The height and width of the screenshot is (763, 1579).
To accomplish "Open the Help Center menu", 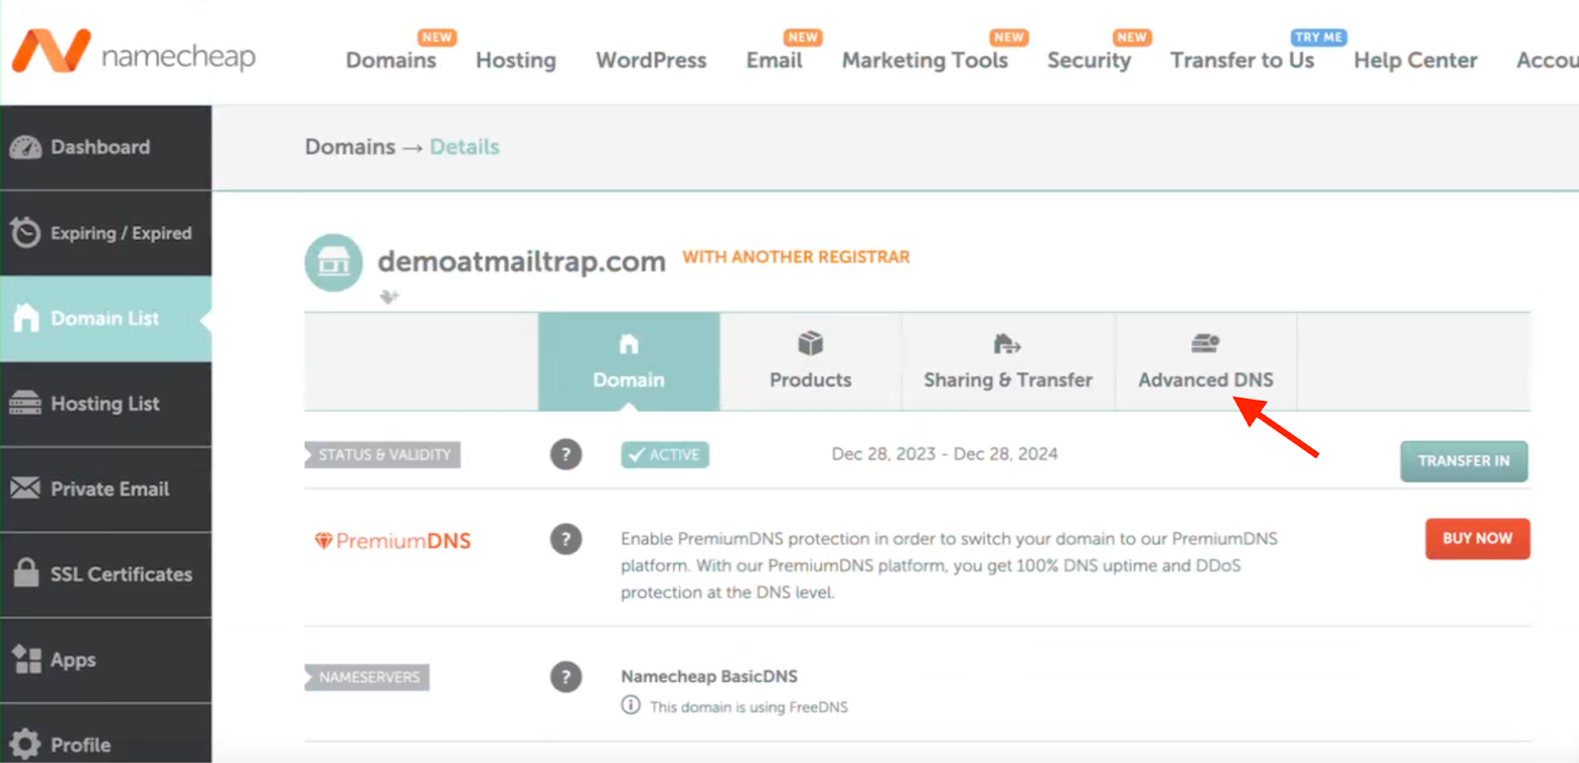I will (x=1415, y=60).
